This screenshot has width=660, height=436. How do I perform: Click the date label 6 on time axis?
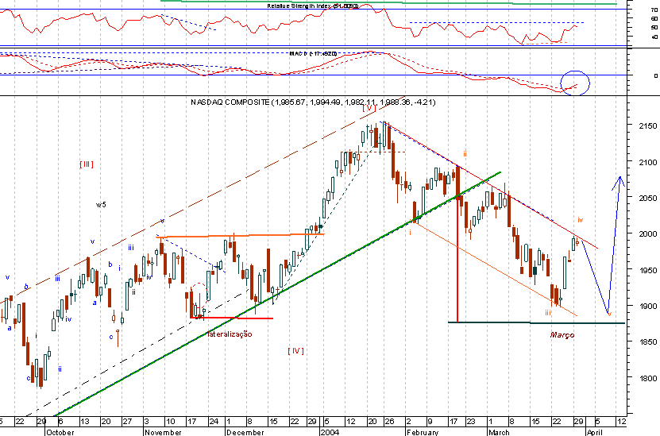coord(60,421)
